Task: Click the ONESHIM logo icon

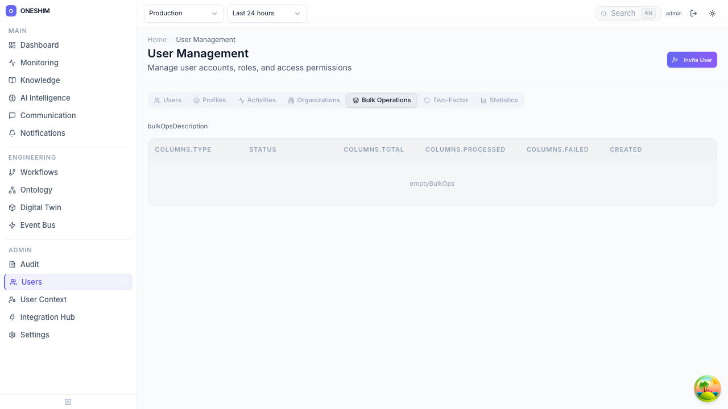Action: tap(11, 11)
